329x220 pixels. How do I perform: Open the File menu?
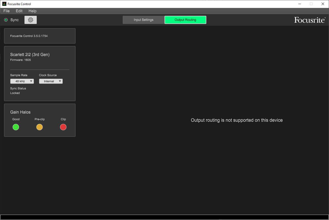pyautogui.click(x=6, y=11)
